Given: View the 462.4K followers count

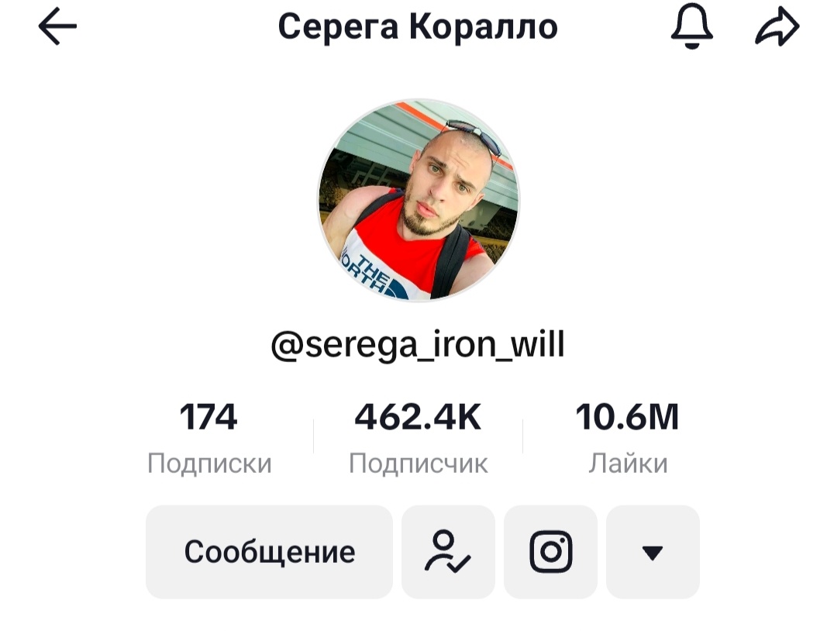Looking at the screenshot, I should coord(419,417).
